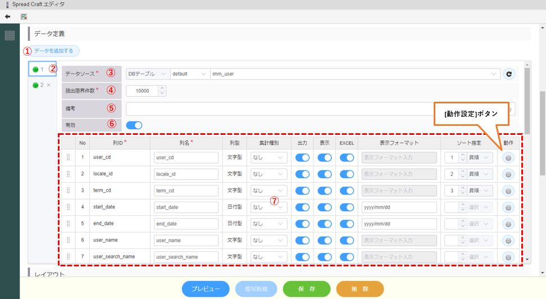Remove data tab 2 with x icon

pyautogui.click(x=48, y=85)
